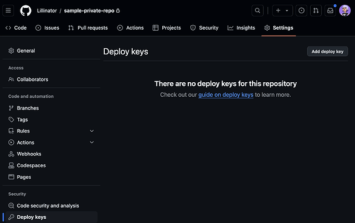Open Branches settings in sidebar
The image size is (355, 223).
[x=51, y=108]
